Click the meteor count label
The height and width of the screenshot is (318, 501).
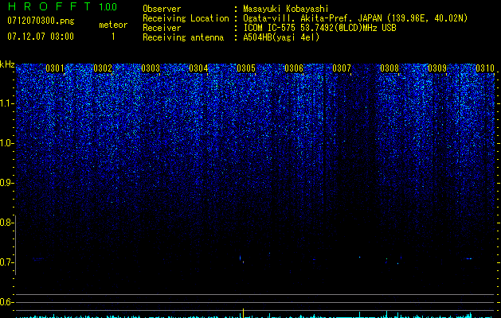click(x=113, y=25)
